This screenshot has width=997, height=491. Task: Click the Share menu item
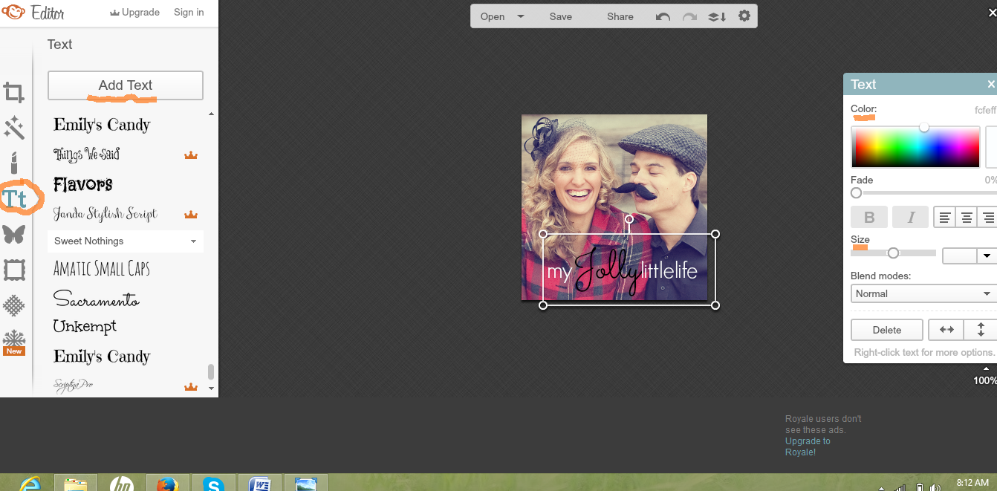(620, 16)
